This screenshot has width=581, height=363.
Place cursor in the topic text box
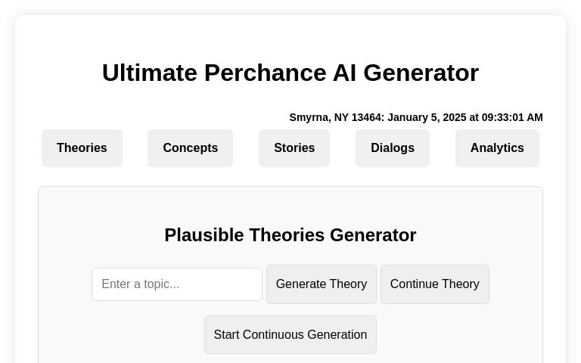(177, 284)
